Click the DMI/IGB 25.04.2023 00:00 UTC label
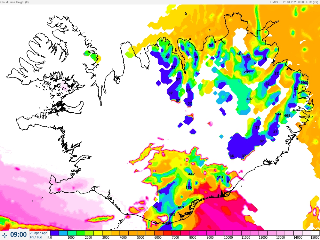 [295, 2]
